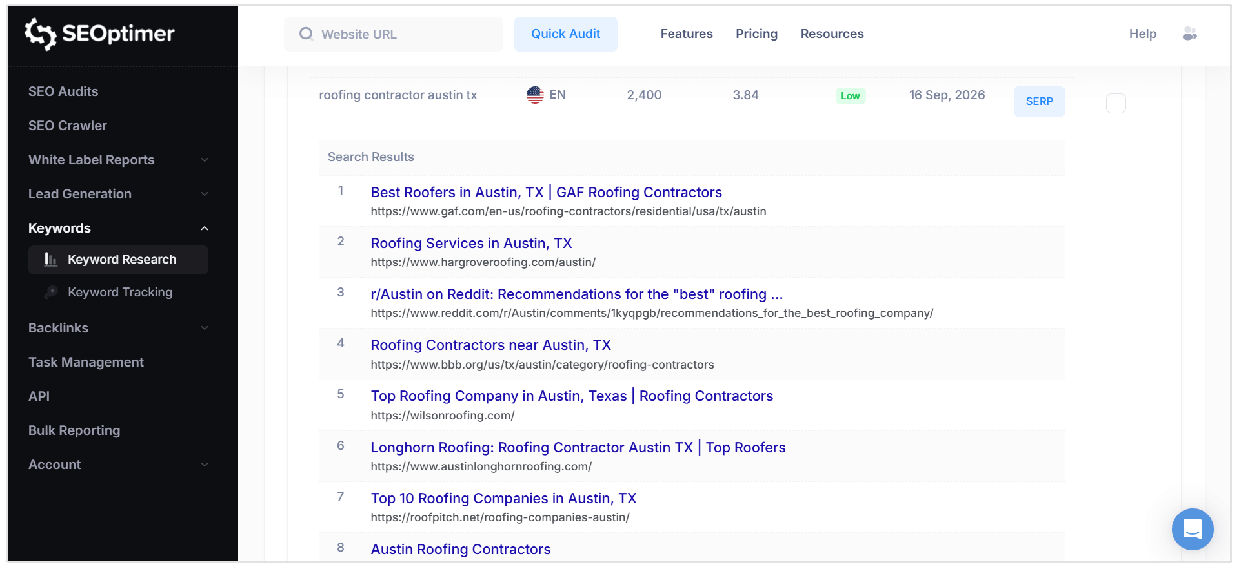Click the wilsonroofing.com URL text
This screenshot has height=567, width=1239.
pyautogui.click(x=442, y=416)
